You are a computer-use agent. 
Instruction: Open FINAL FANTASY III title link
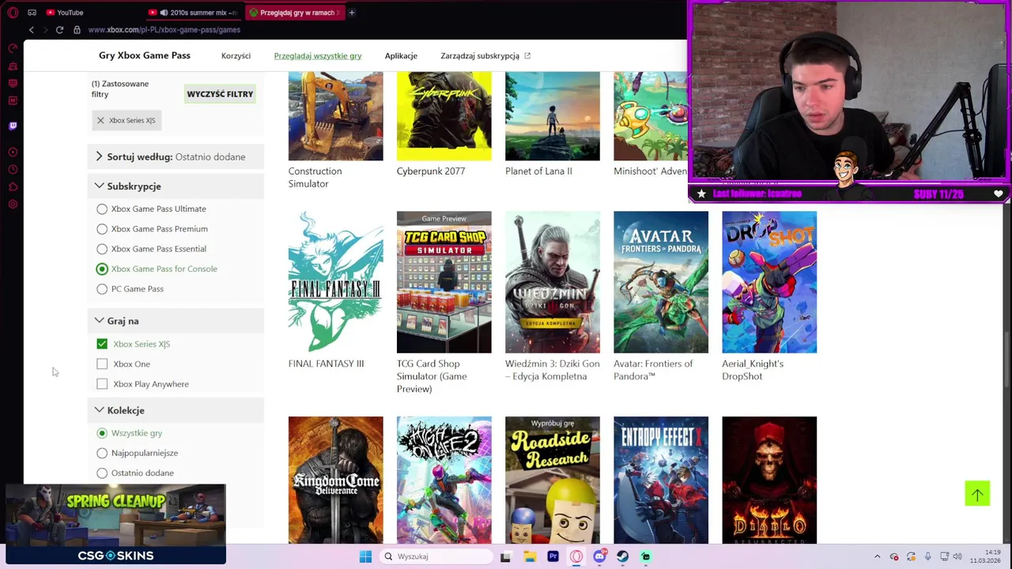(x=326, y=364)
